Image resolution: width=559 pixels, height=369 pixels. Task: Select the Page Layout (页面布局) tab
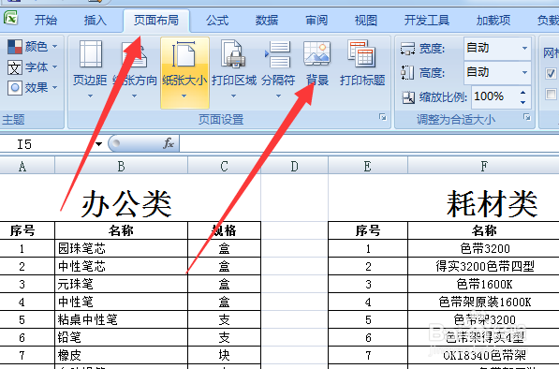pos(156,21)
